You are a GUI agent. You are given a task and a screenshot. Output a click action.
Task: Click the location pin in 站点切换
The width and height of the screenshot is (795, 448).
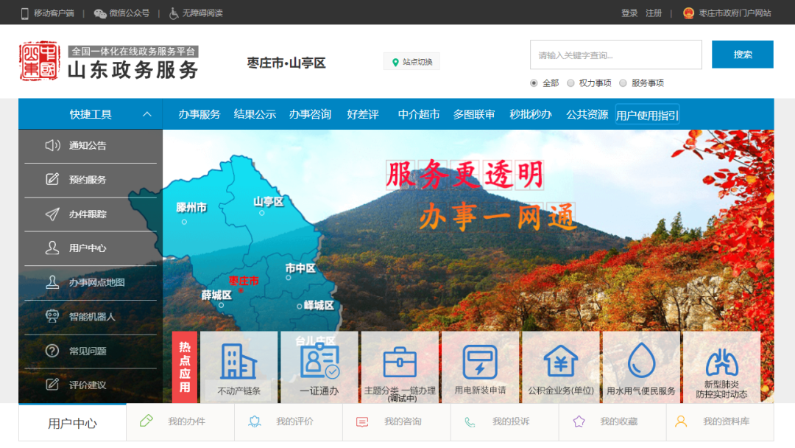coord(395,62)
